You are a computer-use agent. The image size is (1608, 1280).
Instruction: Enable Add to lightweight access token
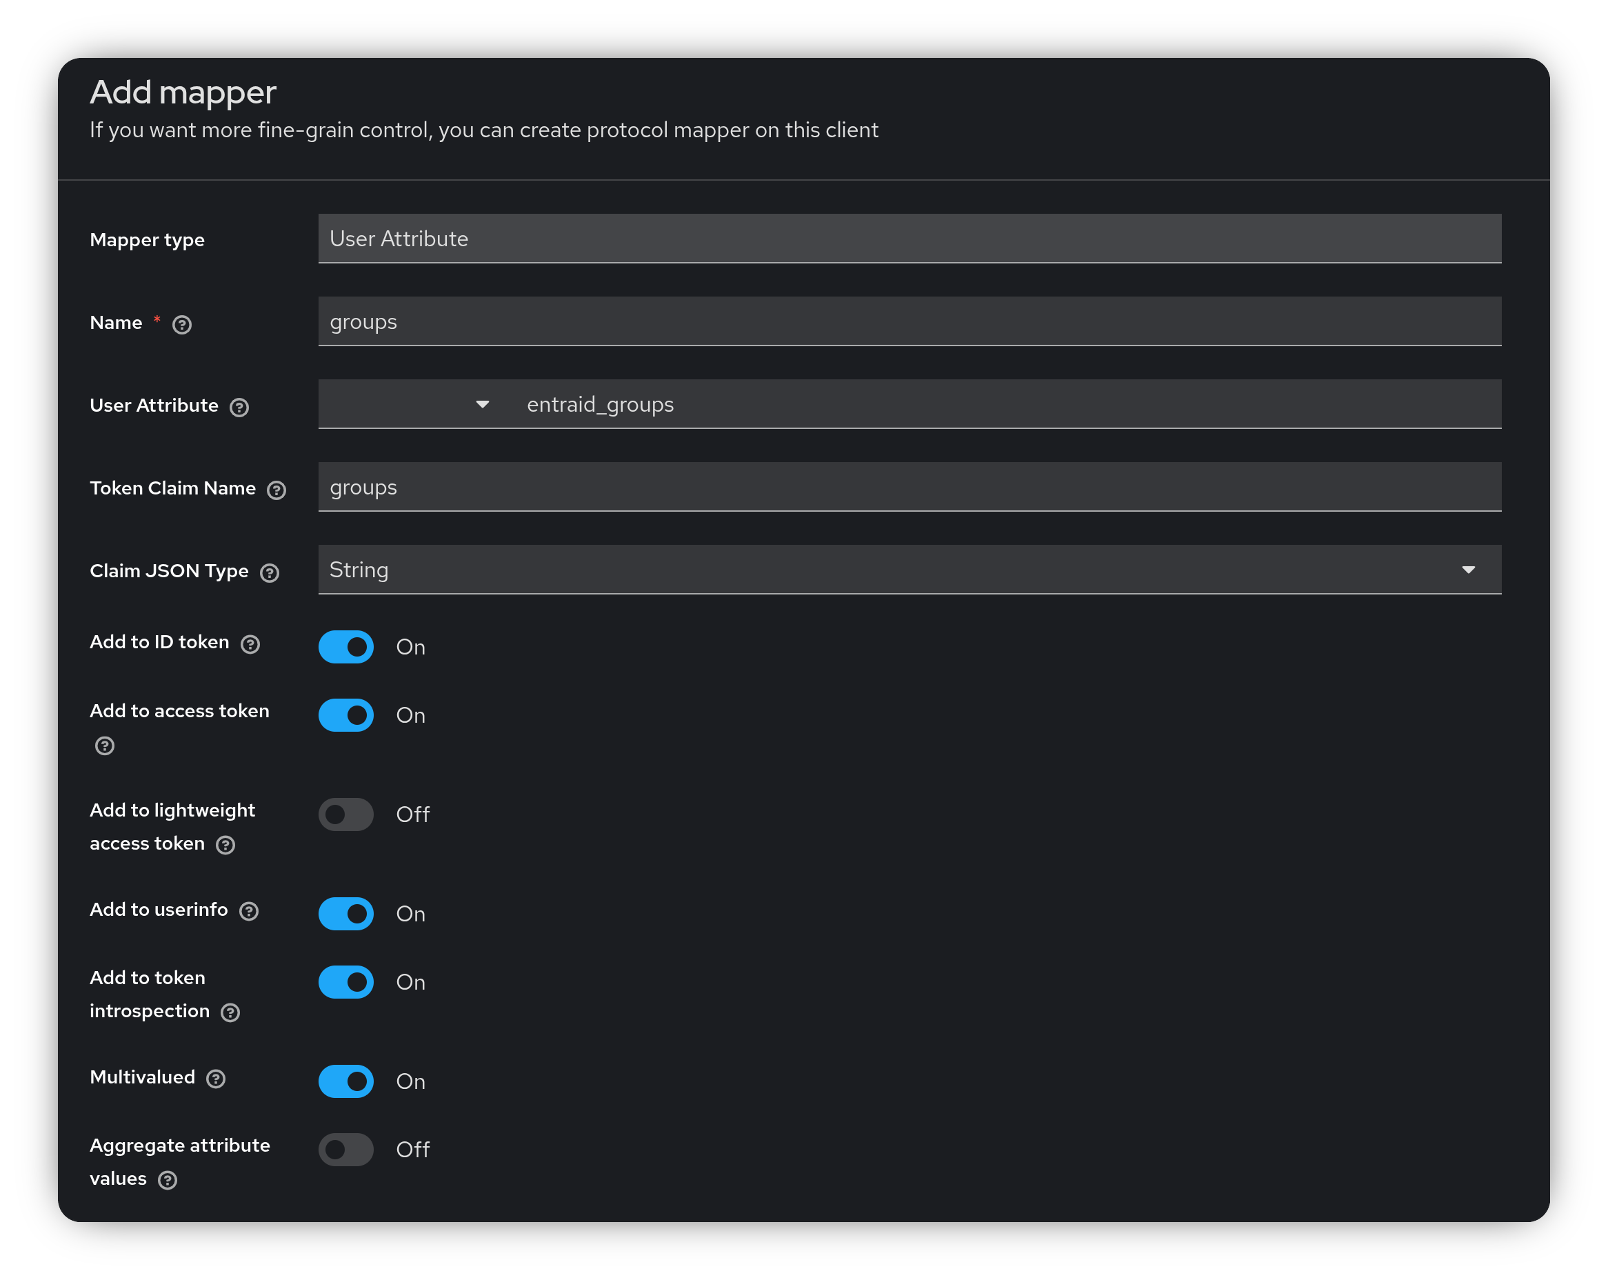pos(346,814)
